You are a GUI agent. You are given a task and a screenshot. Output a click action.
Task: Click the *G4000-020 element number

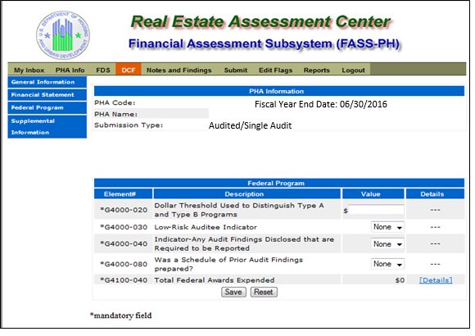click(124, 210)
